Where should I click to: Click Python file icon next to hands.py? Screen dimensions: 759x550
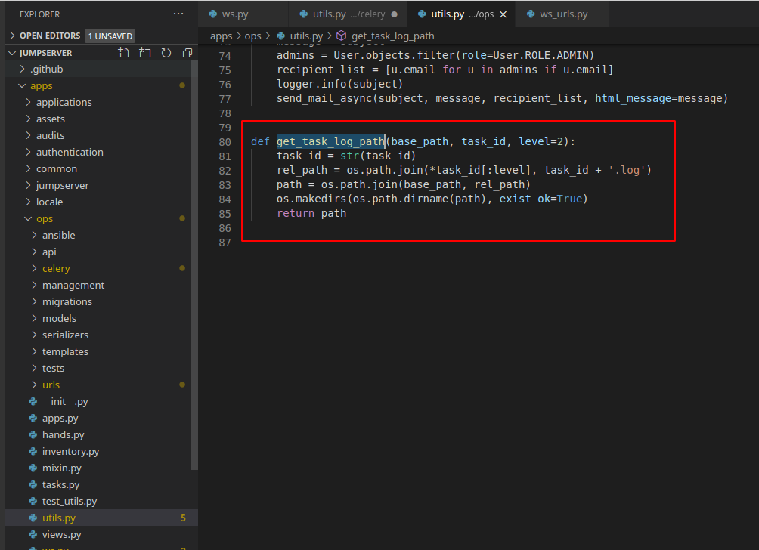click(33, 435)
